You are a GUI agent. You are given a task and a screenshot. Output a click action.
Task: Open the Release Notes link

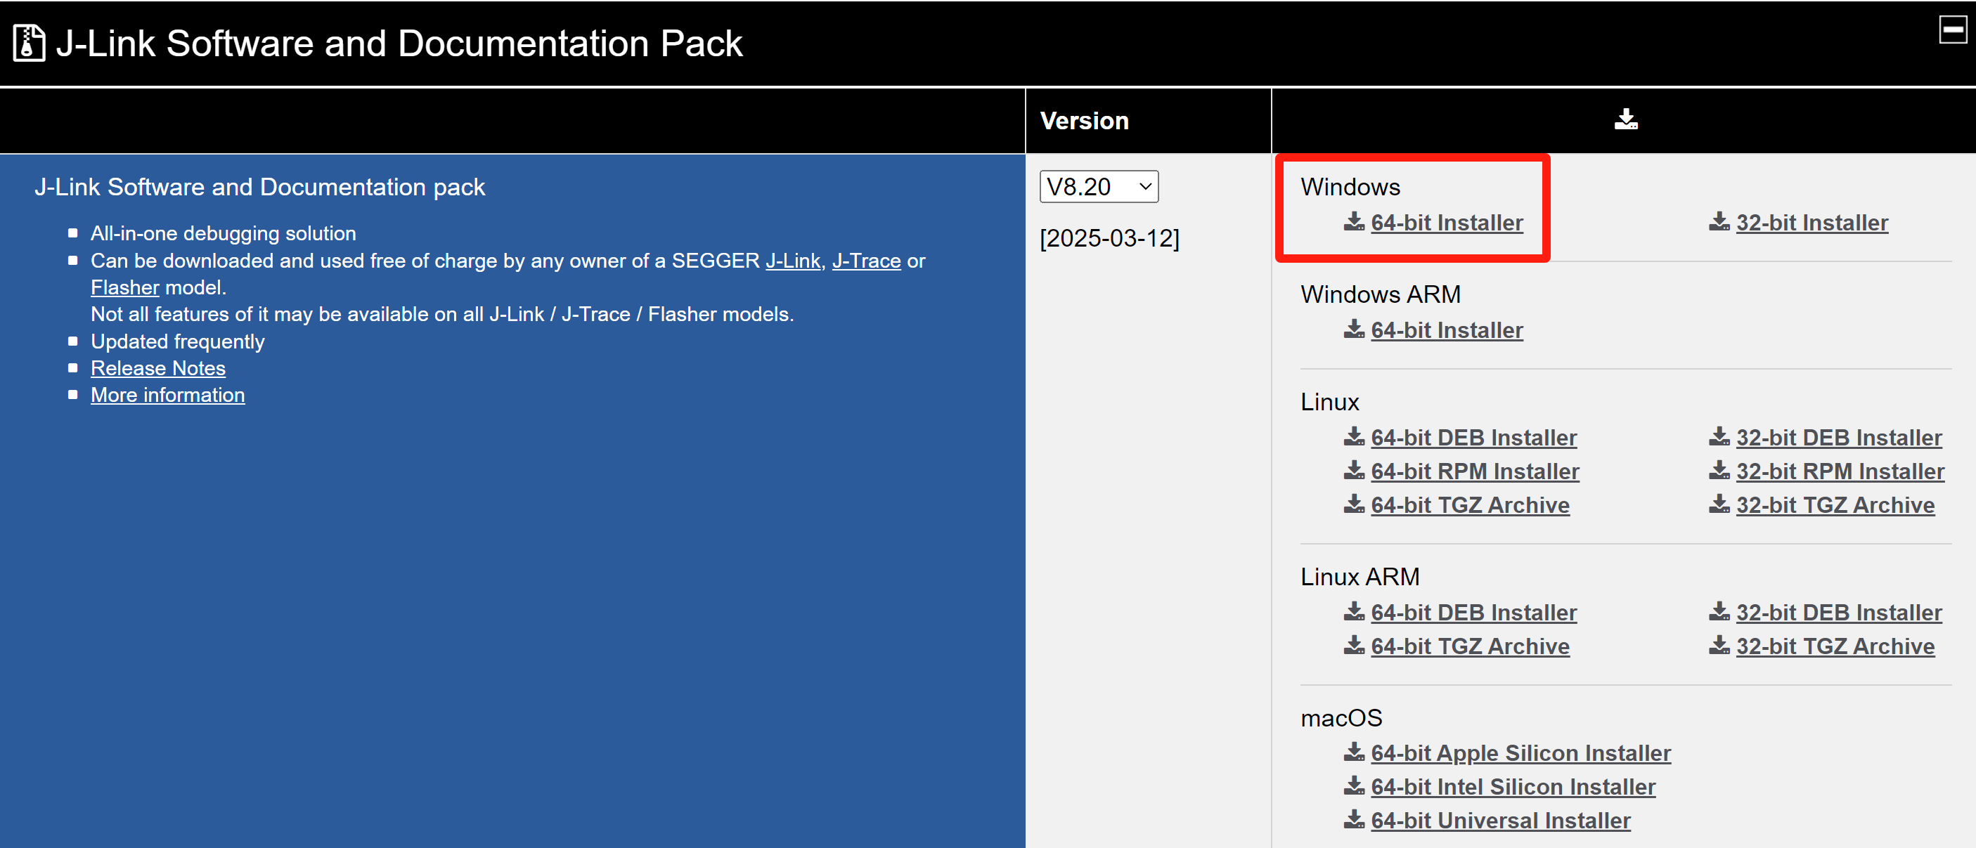pyautogui.click(x=158, y=368)
